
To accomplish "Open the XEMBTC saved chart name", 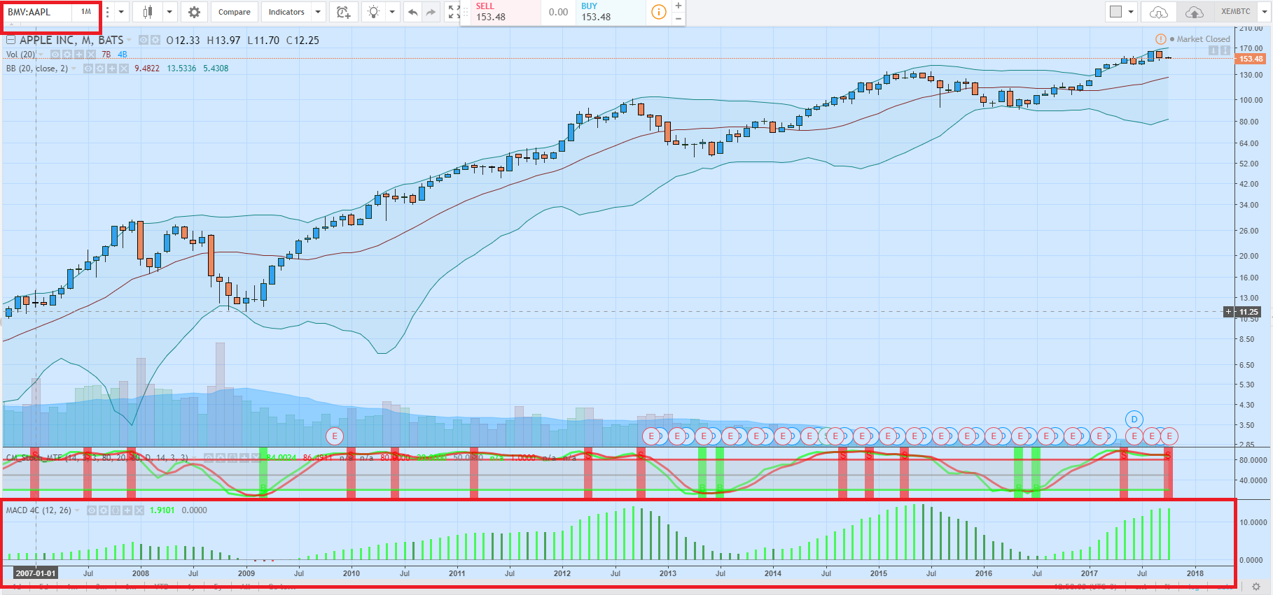I will tap(1235, 11).
